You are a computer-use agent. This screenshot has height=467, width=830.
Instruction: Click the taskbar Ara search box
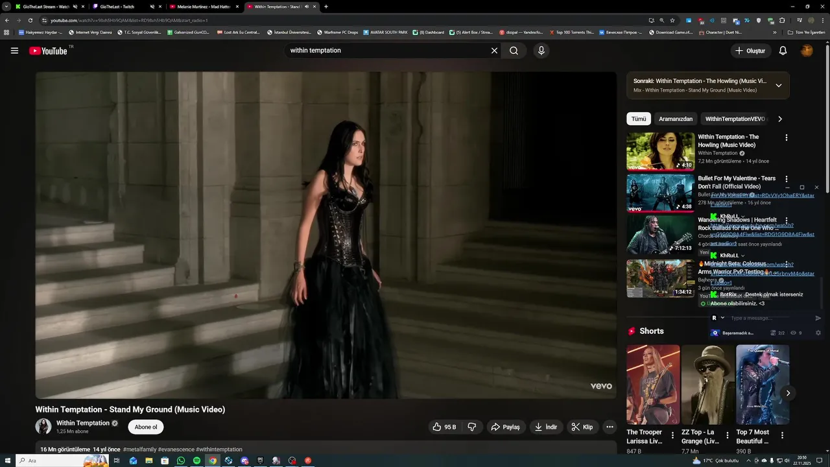click(x=62, y=461)
